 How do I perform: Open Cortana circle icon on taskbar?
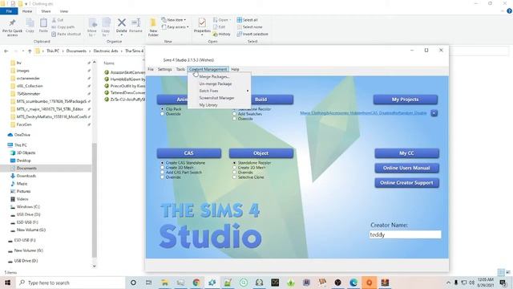tap(133, 283)
